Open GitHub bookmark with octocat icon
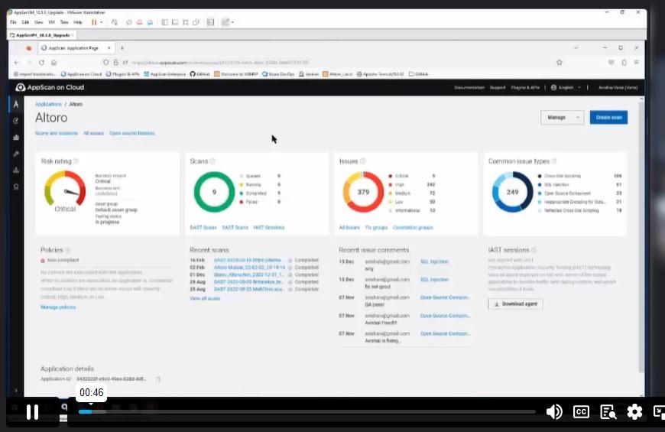The height and width of the screenshot is (432, 665). point(199,74)
